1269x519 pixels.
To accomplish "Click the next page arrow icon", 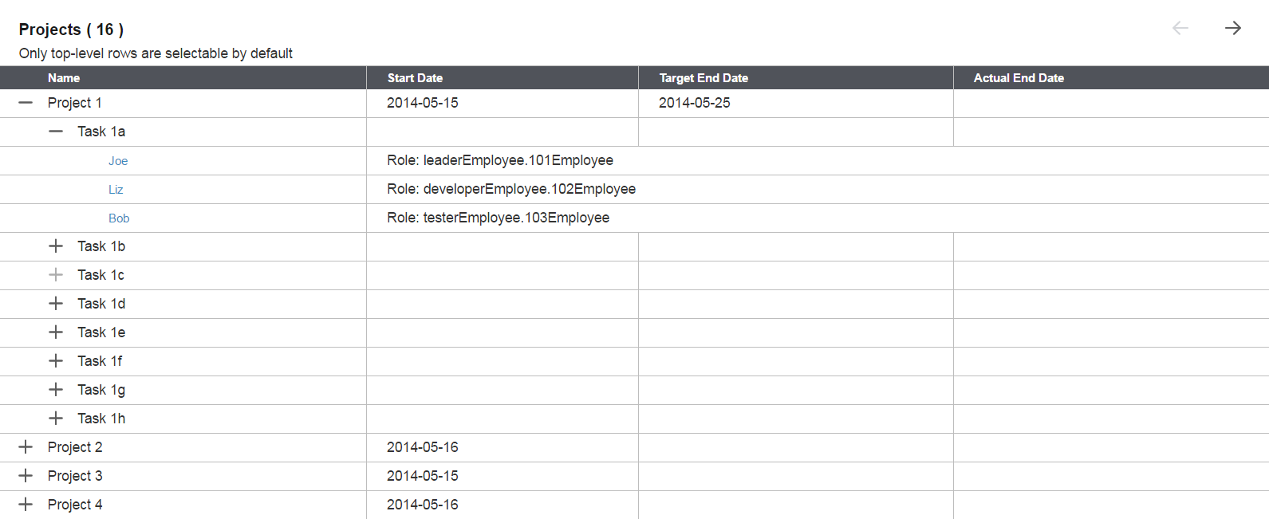I will click(1232, 29).
